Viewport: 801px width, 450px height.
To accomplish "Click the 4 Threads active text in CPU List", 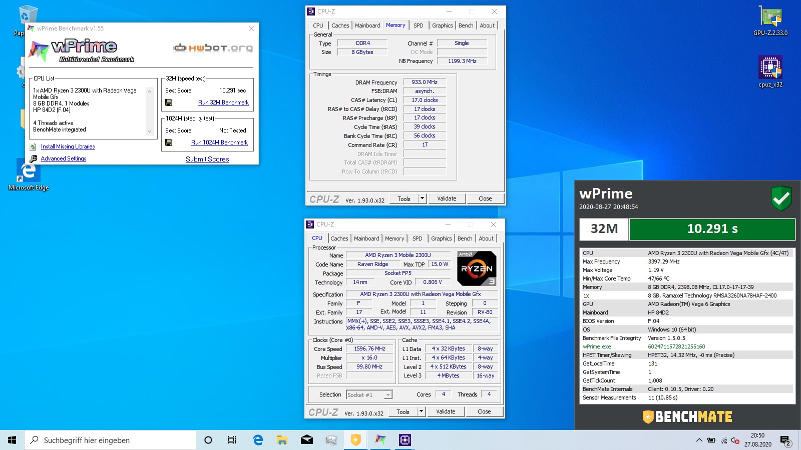I will (53, 123).
